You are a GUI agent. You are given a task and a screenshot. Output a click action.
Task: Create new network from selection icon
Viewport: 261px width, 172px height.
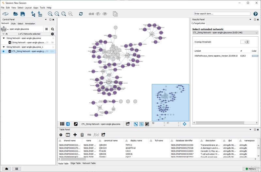click(x=115, y=14)
